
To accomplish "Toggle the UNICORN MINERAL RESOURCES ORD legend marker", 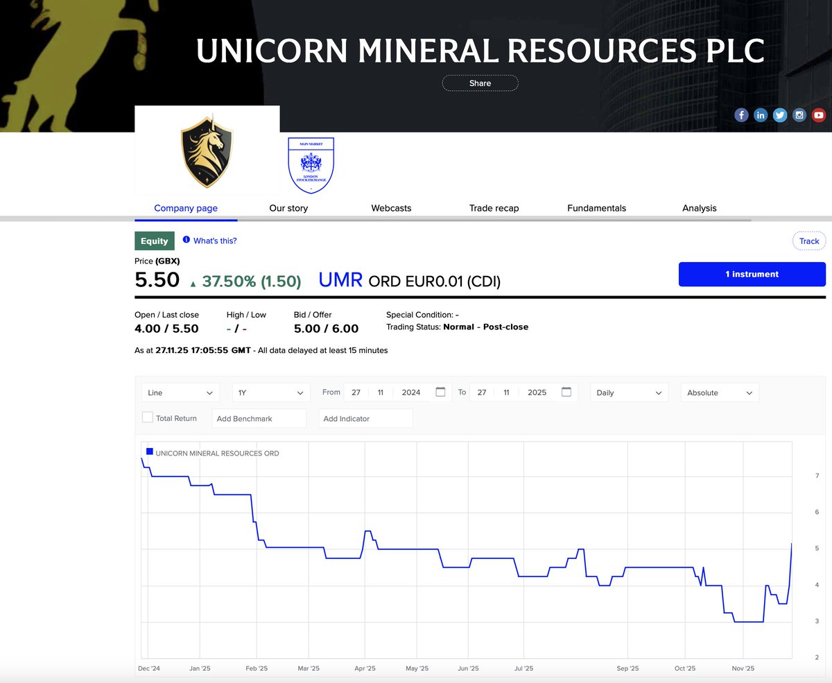I will click(x=149, y=451).
